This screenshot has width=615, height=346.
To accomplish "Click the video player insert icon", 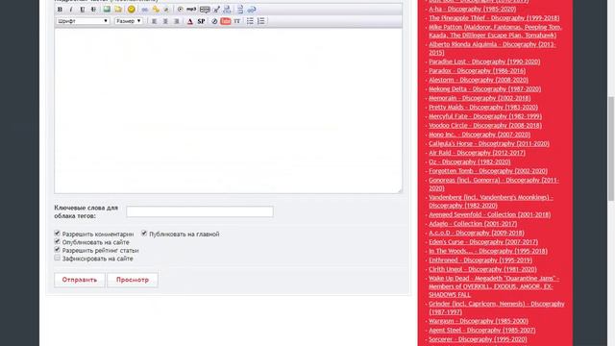I will point(180,10).
